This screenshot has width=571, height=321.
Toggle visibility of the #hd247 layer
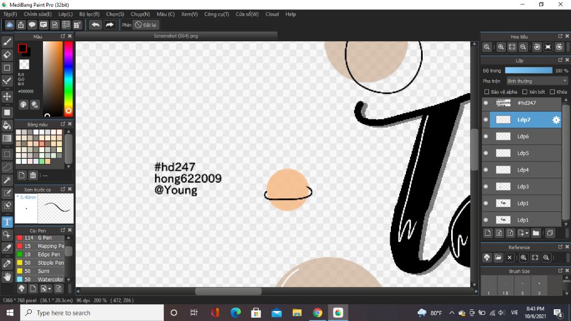[486, 103]
